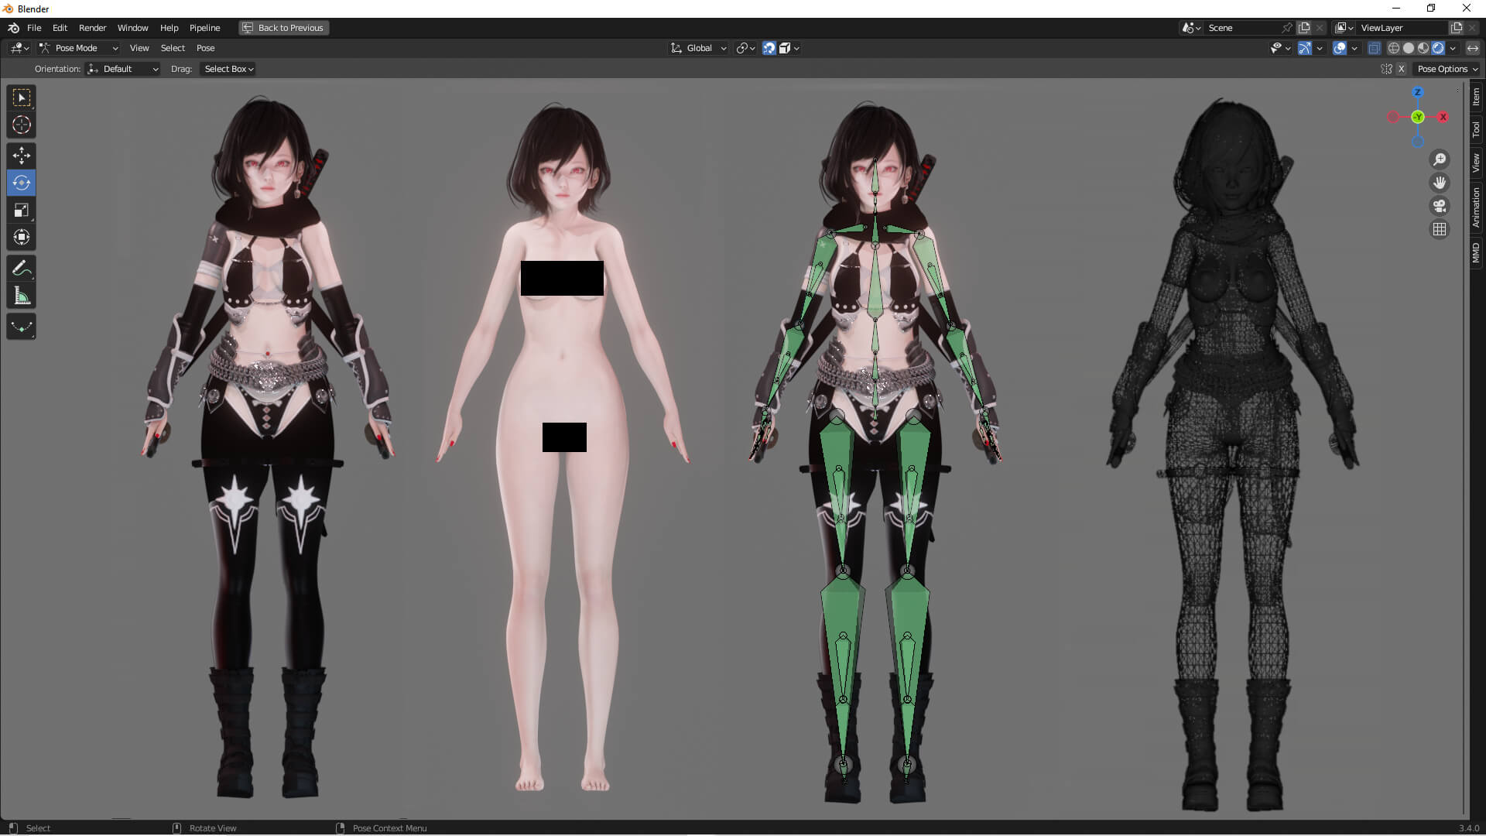Open the Global transform orientation dropdown
Viewport: 1486px width, 836px height.
pos(699,48)
